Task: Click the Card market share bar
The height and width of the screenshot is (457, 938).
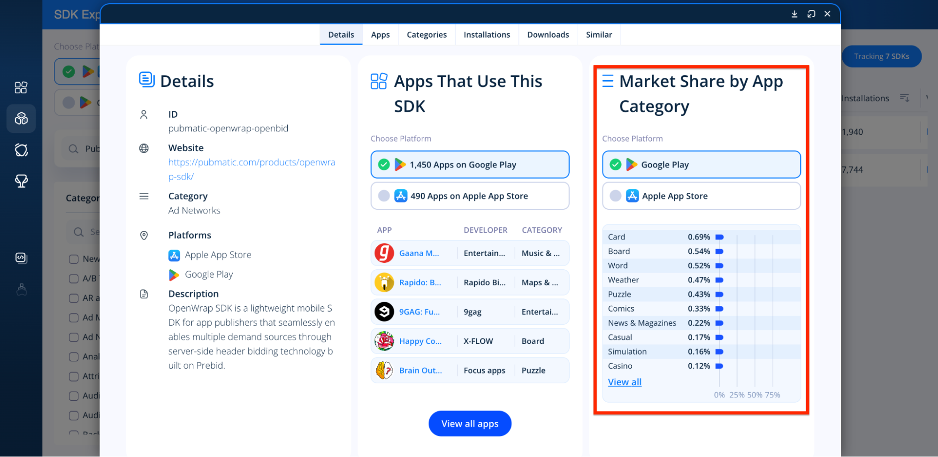Action: tap(719, 237)
